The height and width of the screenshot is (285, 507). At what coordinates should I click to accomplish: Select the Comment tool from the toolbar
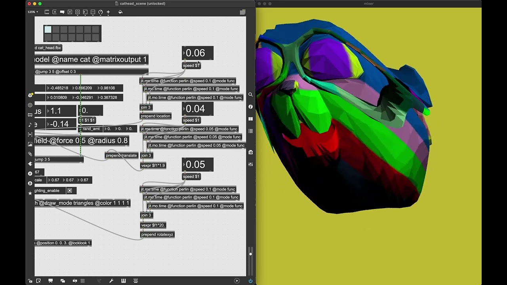click(x=62, y=12)
